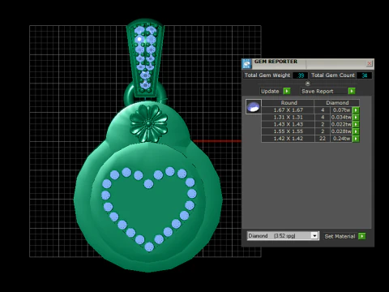Click the Update button label
The image size is (389, 292).
tap(270, 91)
